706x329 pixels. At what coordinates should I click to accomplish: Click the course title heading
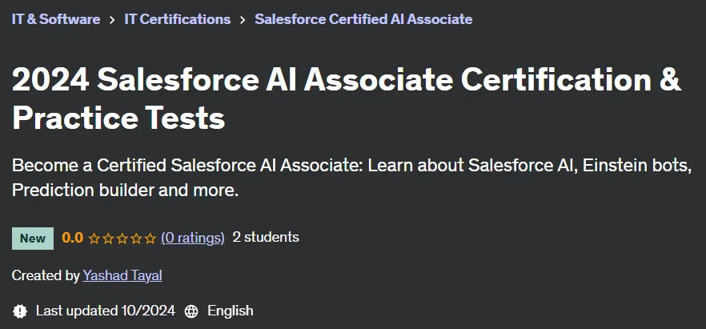pyautogui.click(x=347, y=99)
